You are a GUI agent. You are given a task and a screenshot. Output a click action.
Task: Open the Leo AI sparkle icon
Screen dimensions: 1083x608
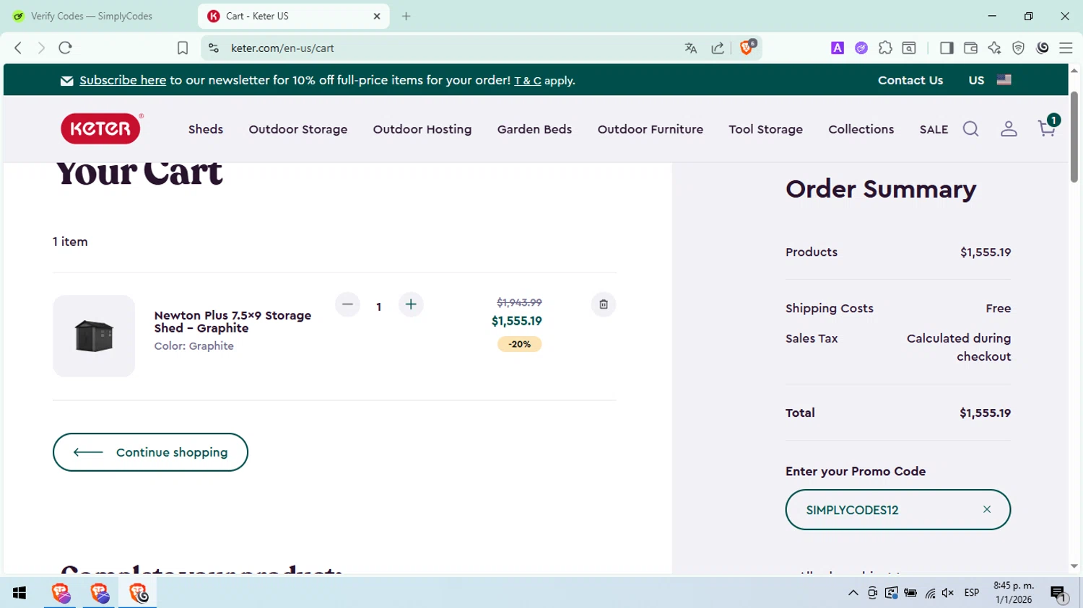[994, 48]
